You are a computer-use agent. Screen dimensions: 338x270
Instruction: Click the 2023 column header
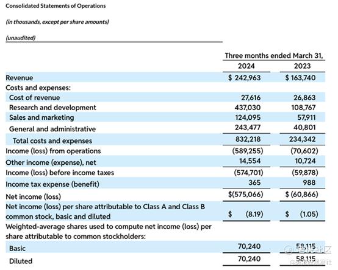302,66
